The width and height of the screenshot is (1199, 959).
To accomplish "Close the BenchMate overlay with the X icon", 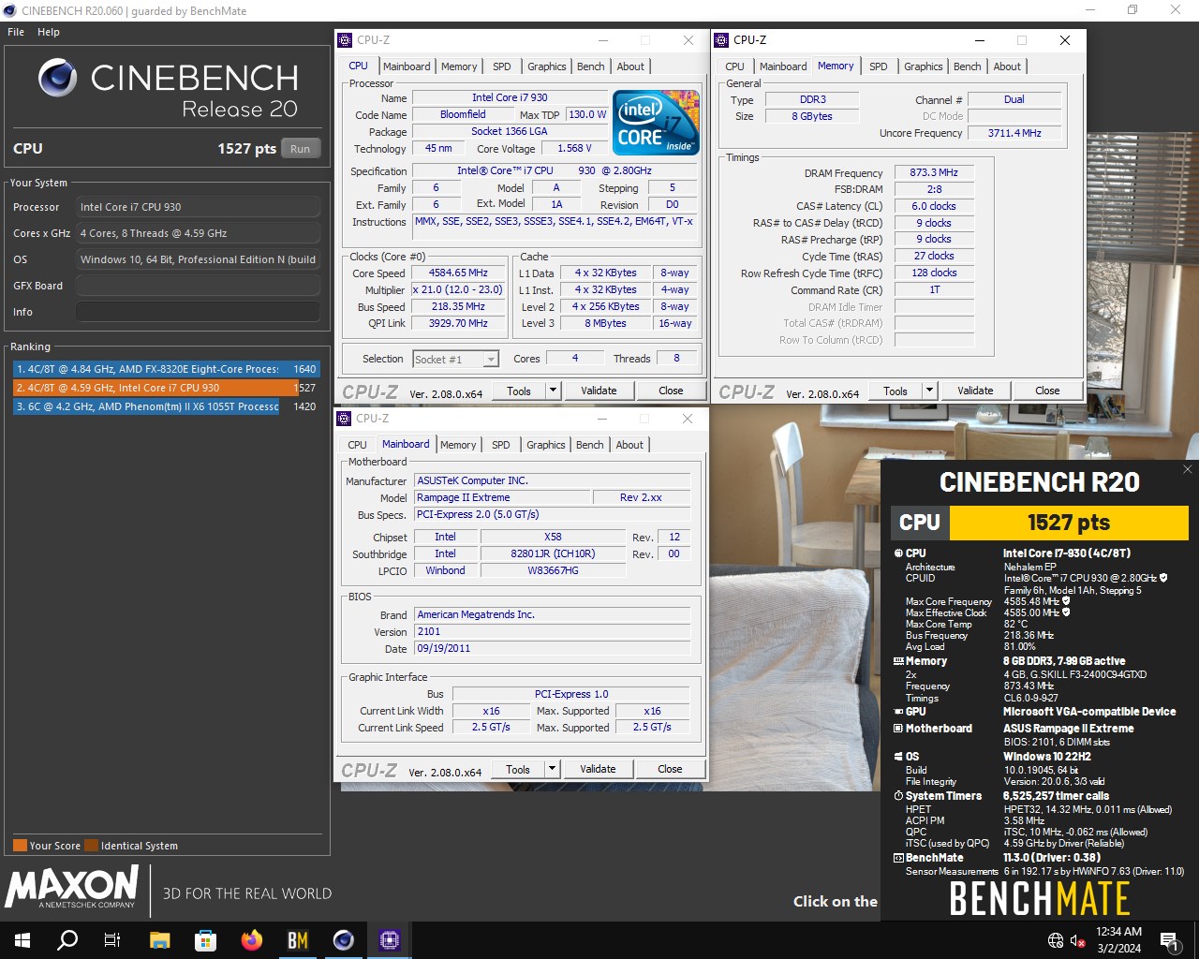I will (x=1188, y=469).
